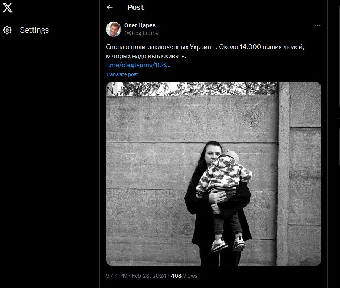Click the 408 view count number
The image size is (340, 288).
coord(176,276)
